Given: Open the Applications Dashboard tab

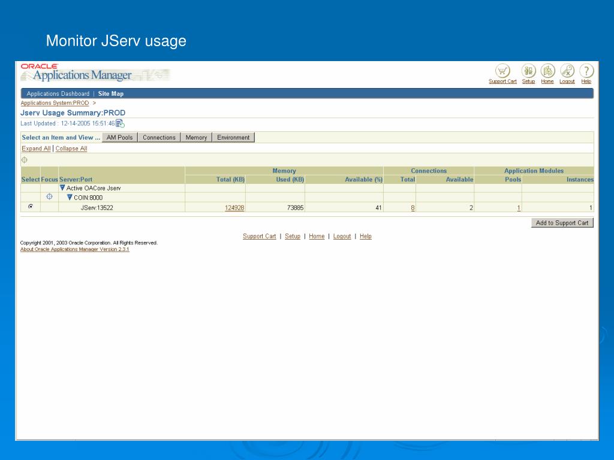Looking at the screenshot, I should [x=58, y=93].
